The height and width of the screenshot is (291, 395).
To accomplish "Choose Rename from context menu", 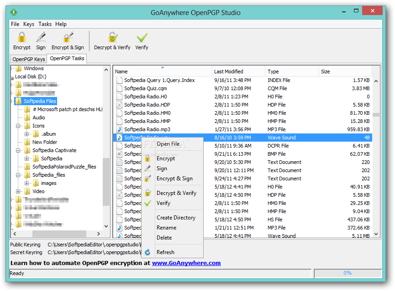I will (166, 228).
